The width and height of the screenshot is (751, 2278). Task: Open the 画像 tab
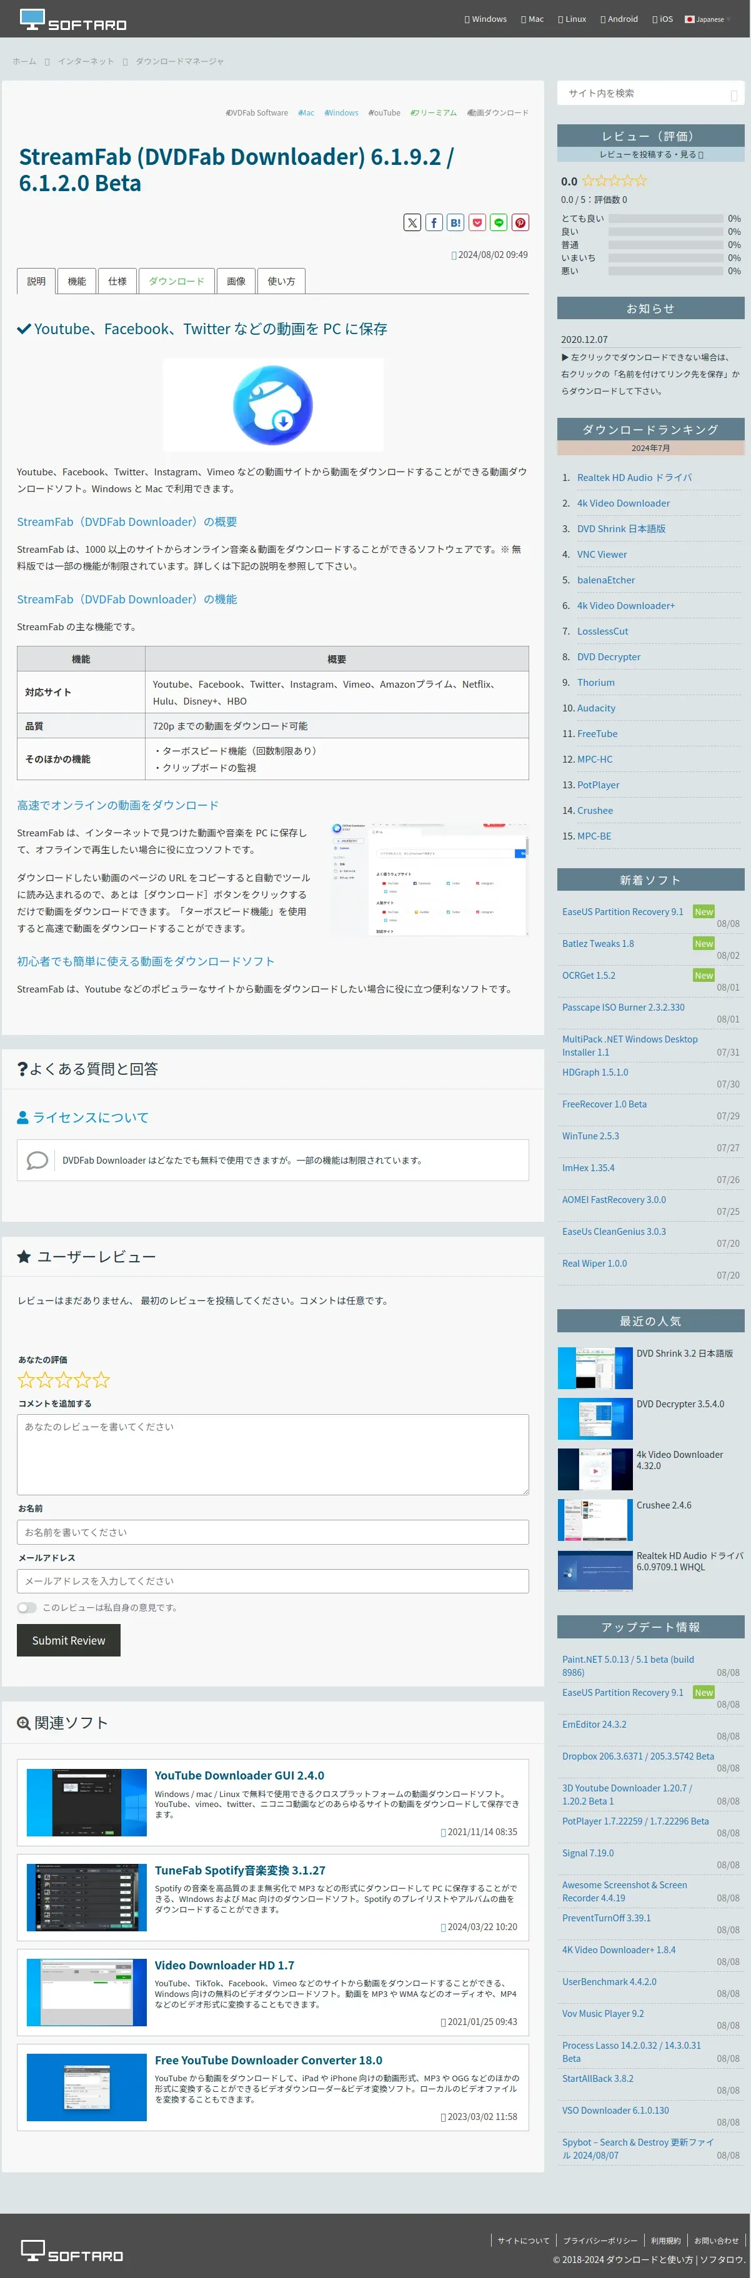point(236,281)
